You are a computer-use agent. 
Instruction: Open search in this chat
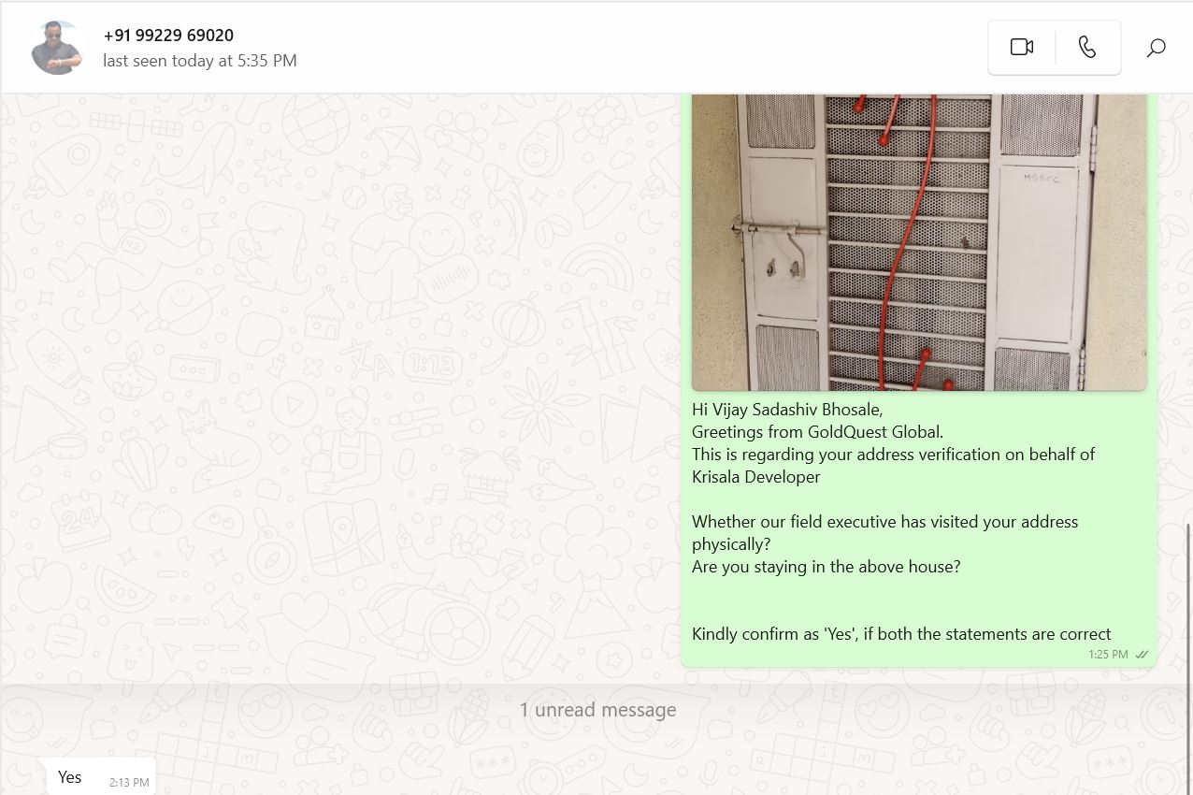coord(1156,47)
